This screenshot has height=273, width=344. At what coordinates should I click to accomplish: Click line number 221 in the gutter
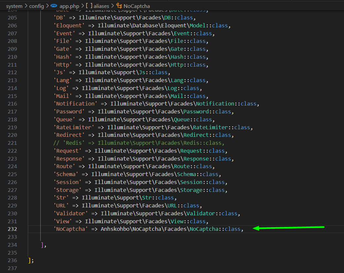point(12,143)
